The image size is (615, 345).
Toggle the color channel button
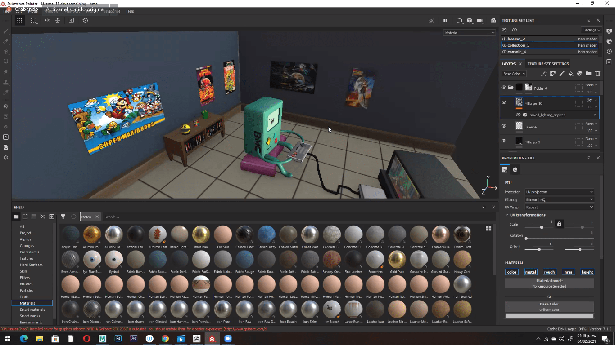(x=512, y=272)
